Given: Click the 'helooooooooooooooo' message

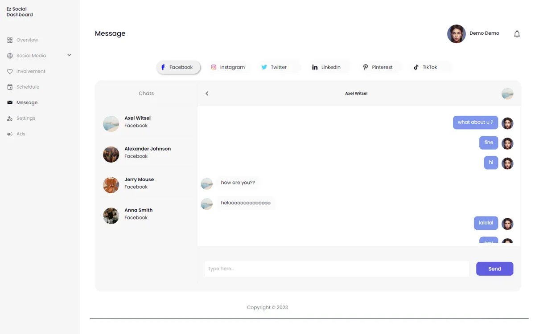Looking at the screenshot, I should pyautogui.click(x=246, y=203).
